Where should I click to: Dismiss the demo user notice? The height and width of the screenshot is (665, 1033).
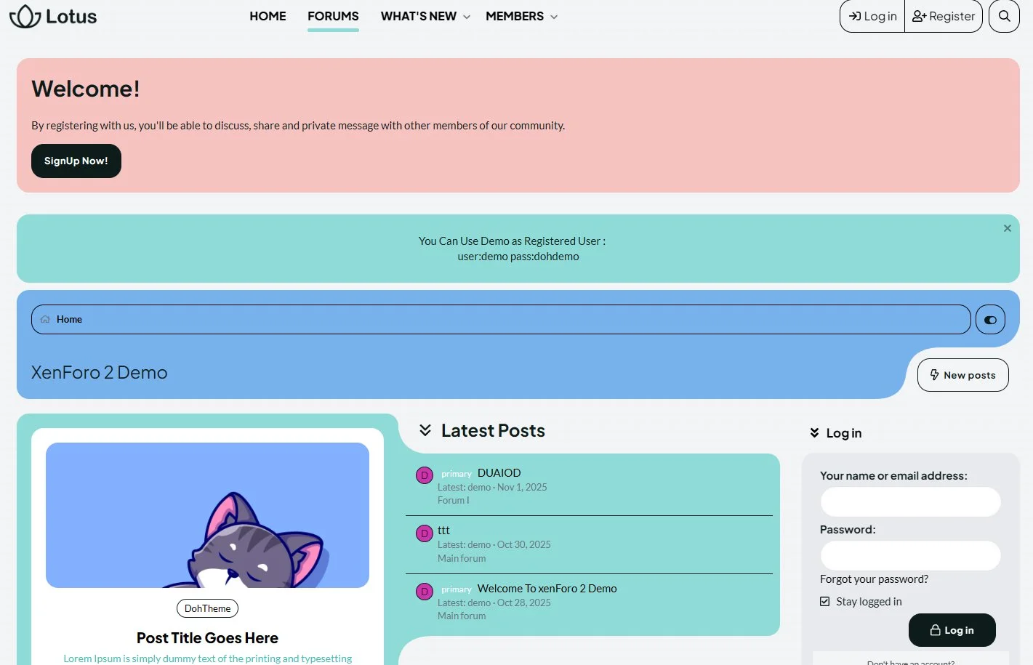pyautogui.click(x=1007, y=228)
